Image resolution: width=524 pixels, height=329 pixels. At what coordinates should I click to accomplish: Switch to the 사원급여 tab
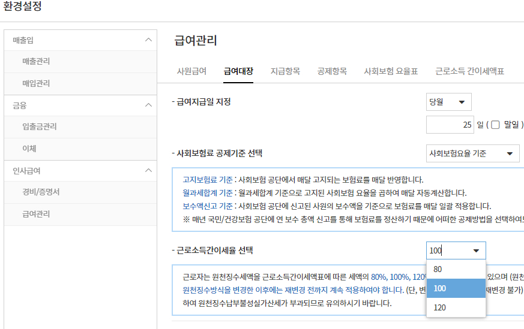(191, 71)
